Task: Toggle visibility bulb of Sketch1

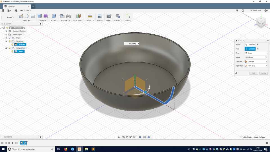Action: pyautogui.click(x=12, y=45)
